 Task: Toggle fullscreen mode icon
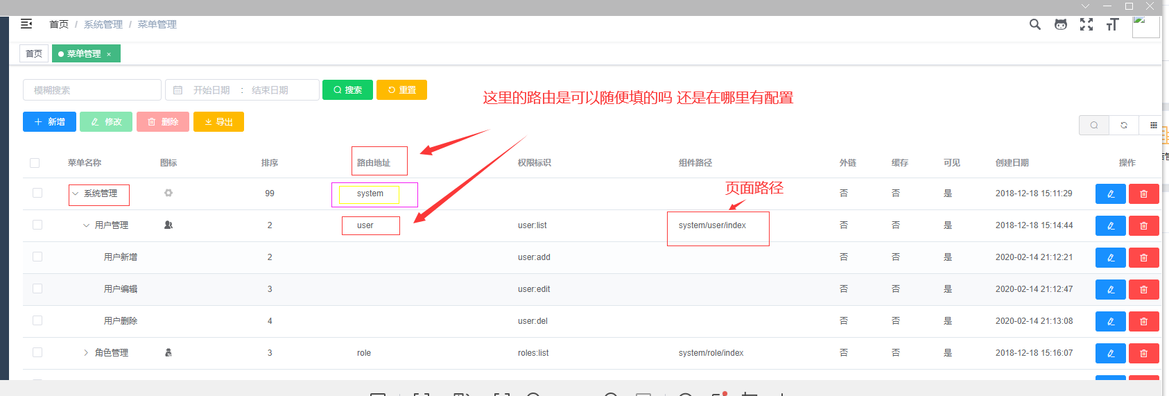[x=1086, y=24]
